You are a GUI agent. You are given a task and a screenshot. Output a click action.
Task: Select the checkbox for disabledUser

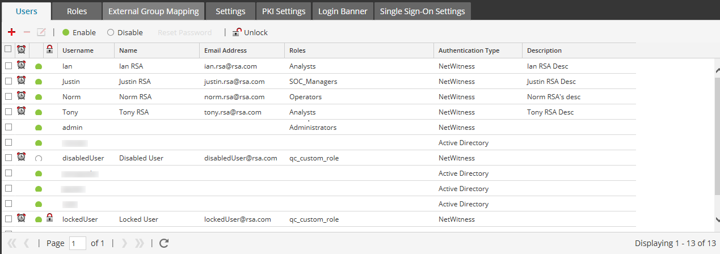point(9,158)
